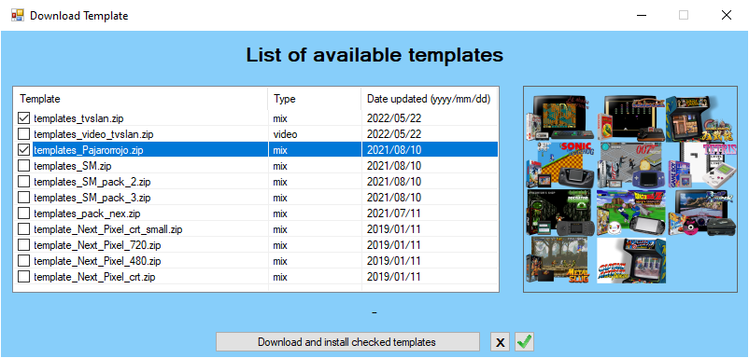Check templates_pack_nex.zip checkbox
Viewport: 749px width, 358px height.
coord(23,213)
